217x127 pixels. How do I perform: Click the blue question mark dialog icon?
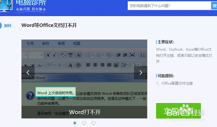coord(30,96)
